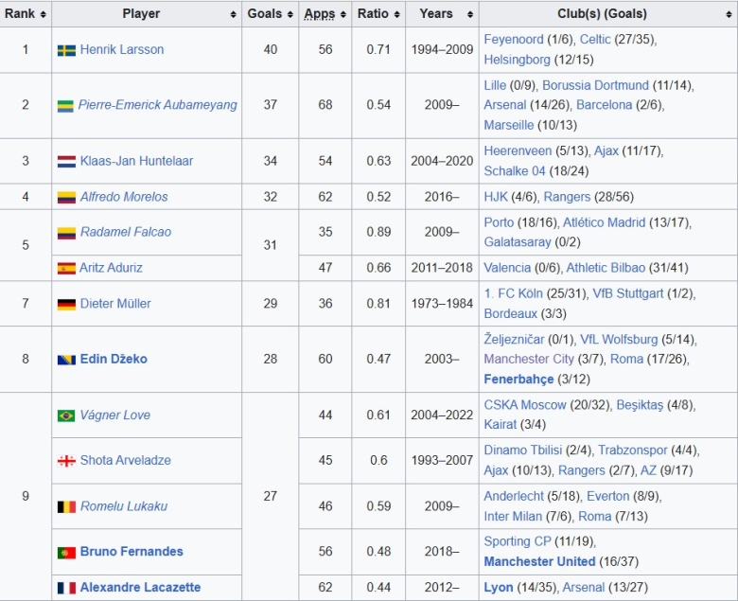738x601 pixels.
Task: Follow the Atlético Madrid club link
Action: (x=604, y=222)
